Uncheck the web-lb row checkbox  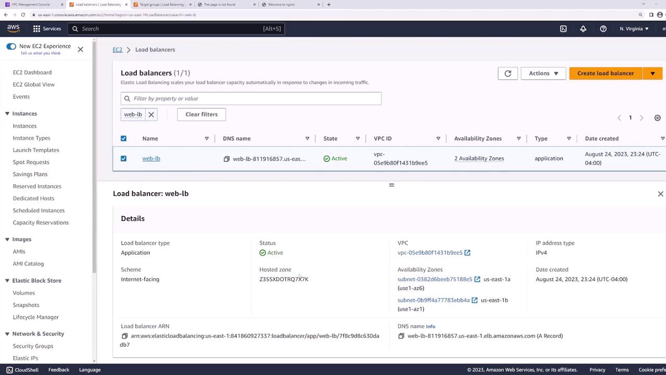[x=123, y=158]
